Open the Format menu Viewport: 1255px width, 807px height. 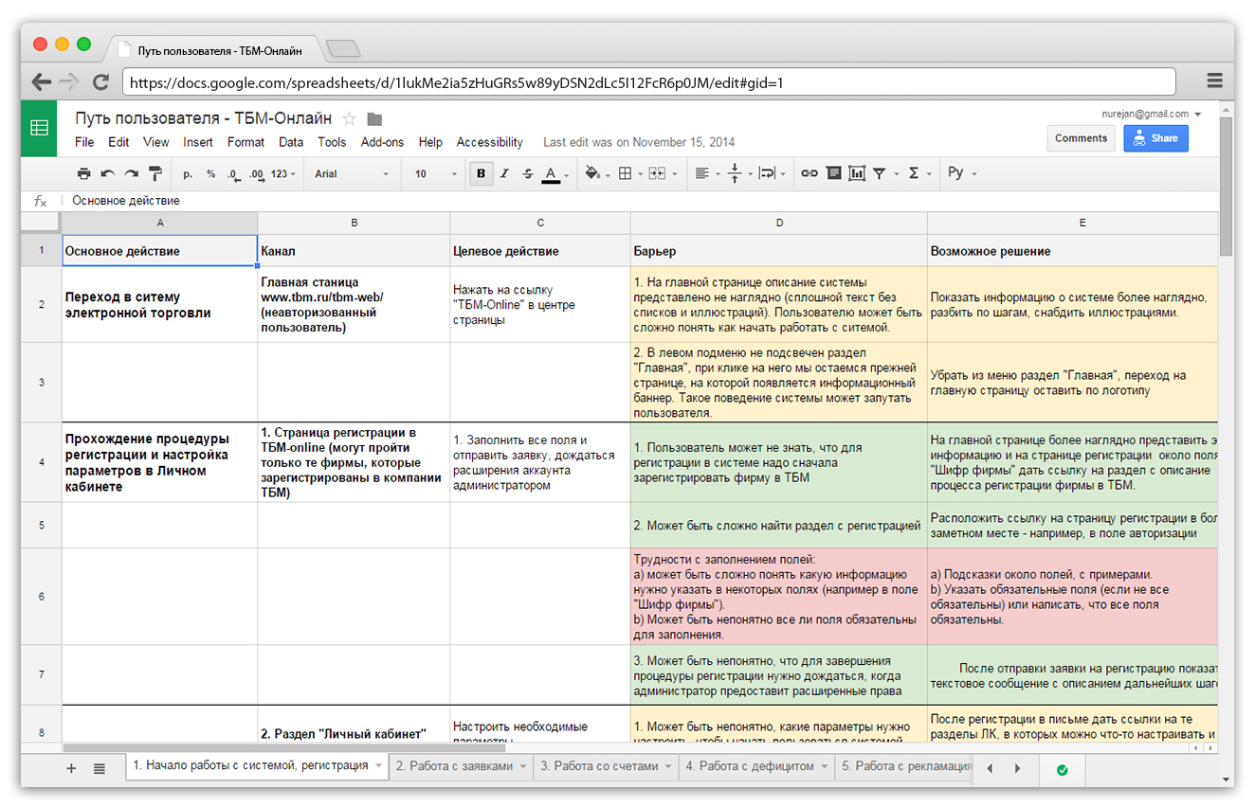(x=246, y=142)
